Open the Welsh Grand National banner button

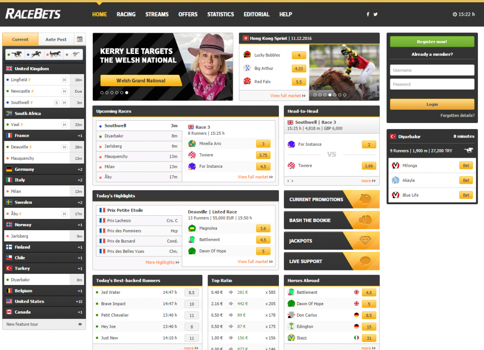141,81
